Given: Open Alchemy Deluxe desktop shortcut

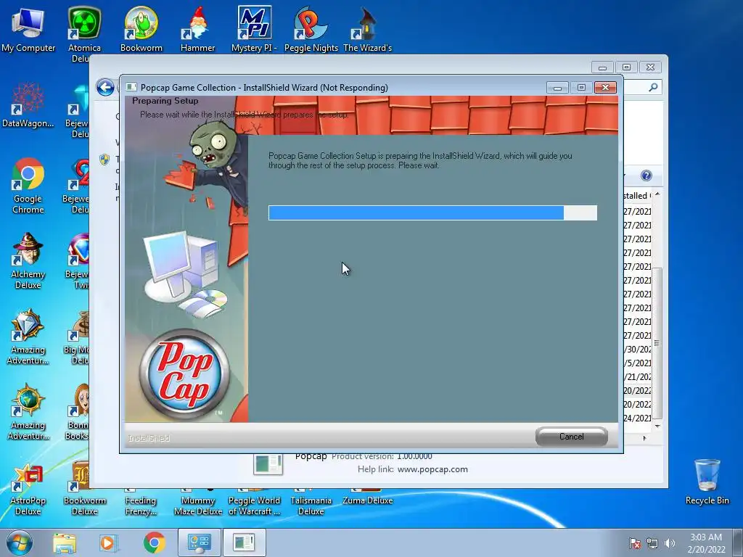Looking at the screenshot, I should tap(28, 261).
